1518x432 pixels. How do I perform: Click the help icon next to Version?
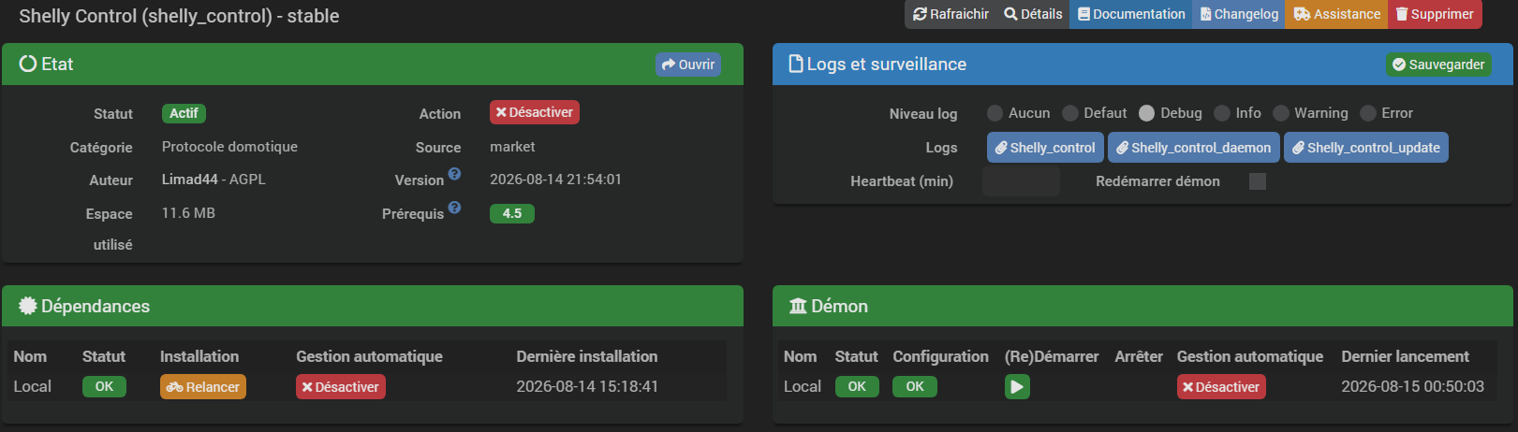[x=454, y=174]
